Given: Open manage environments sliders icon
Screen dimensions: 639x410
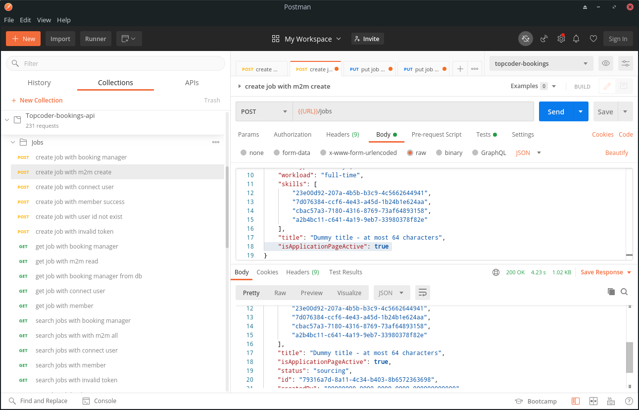Looking at the screenshot, I should 626,63.
